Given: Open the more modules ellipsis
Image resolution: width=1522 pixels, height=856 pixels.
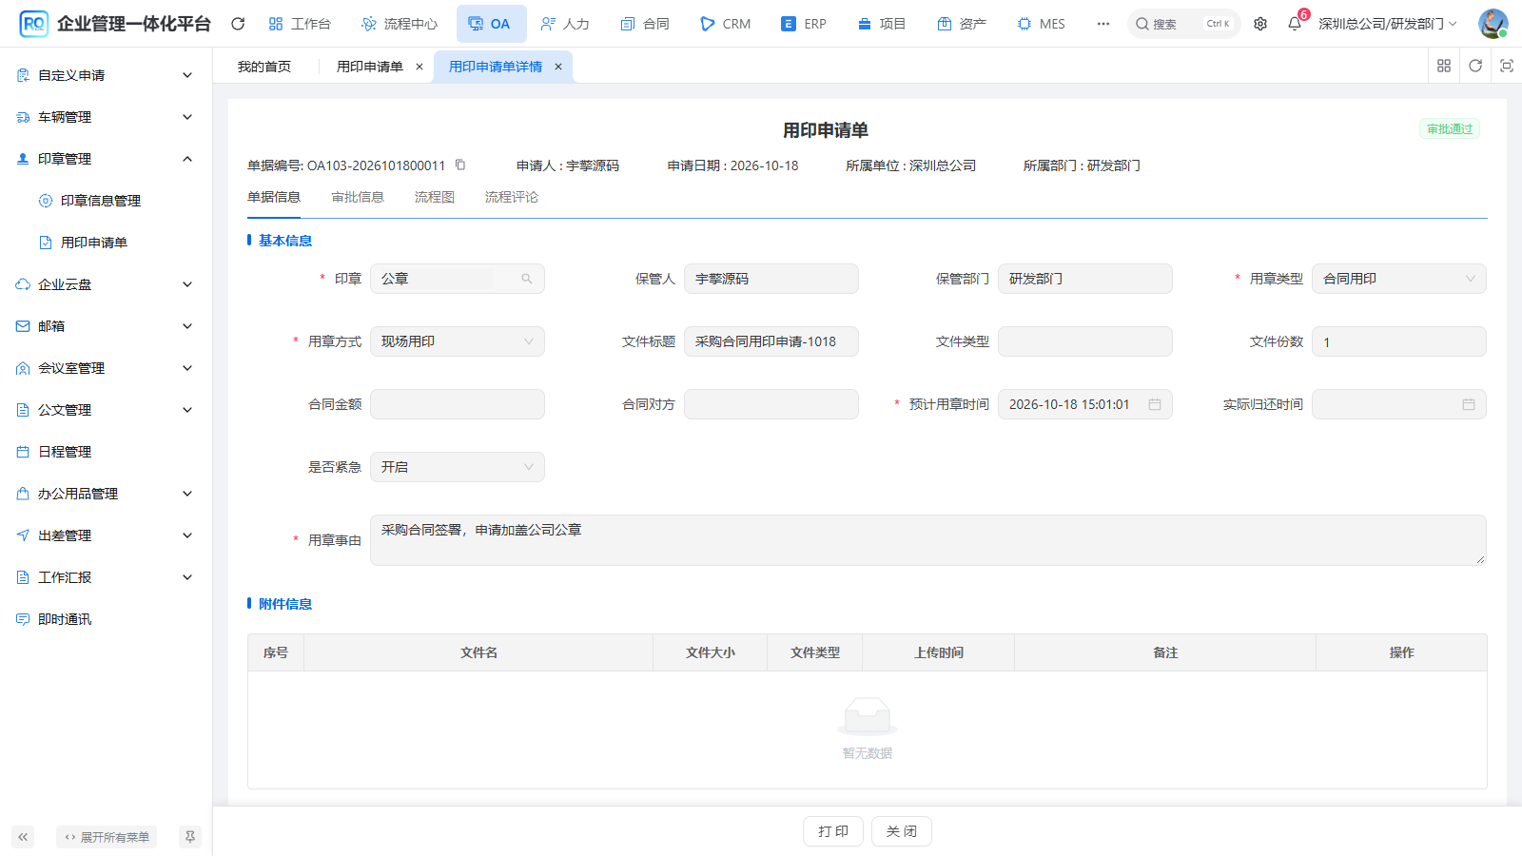Looking at the screenshot, I should click(1103, 24).
